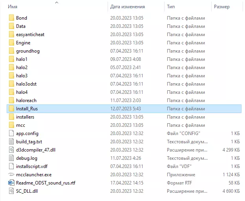Click the Bond folder icon

point(11,18)
